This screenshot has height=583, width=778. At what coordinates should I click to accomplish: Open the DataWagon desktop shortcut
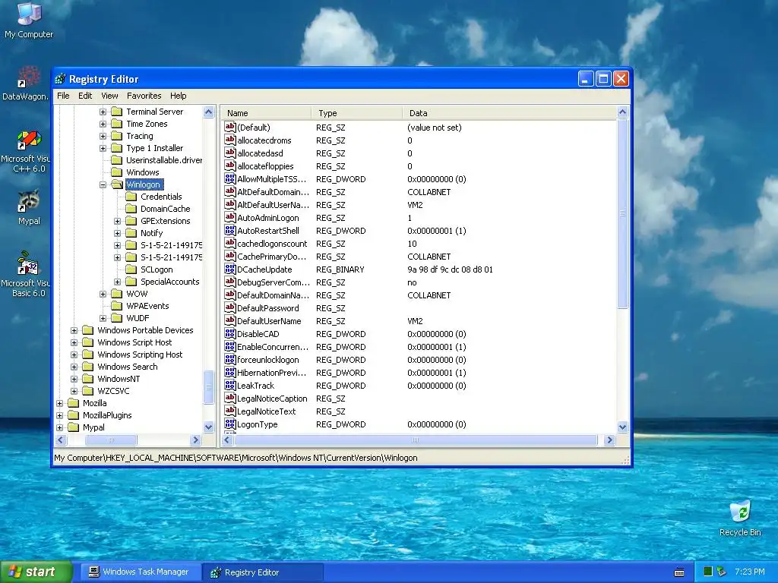tap(26, 84)
